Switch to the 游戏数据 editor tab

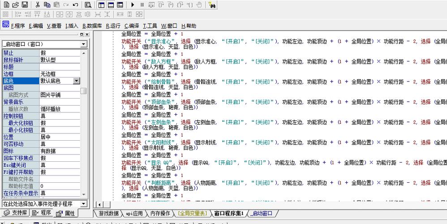click(108, 213)
